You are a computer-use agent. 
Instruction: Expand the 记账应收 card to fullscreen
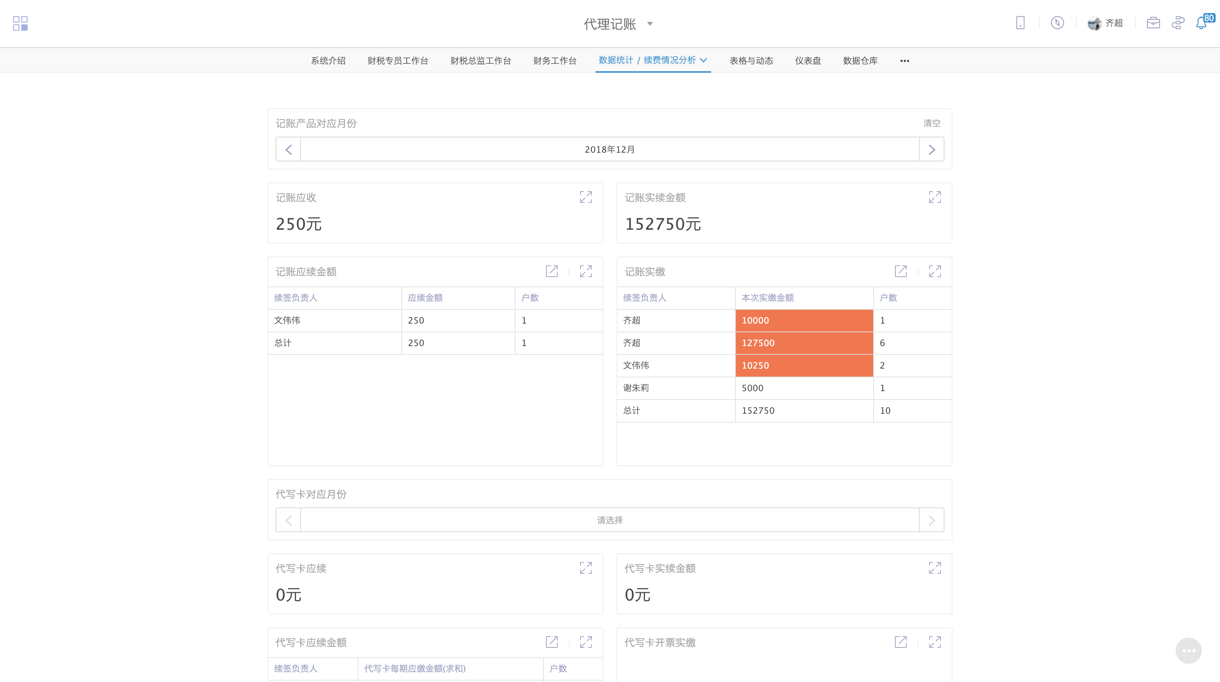click(x=586, y=197)
